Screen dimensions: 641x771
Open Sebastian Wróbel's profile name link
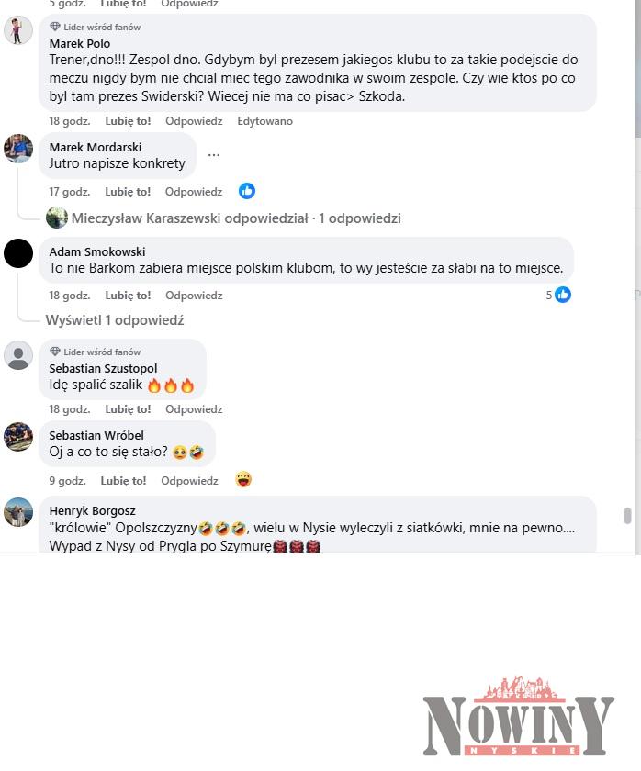[96, 435]
